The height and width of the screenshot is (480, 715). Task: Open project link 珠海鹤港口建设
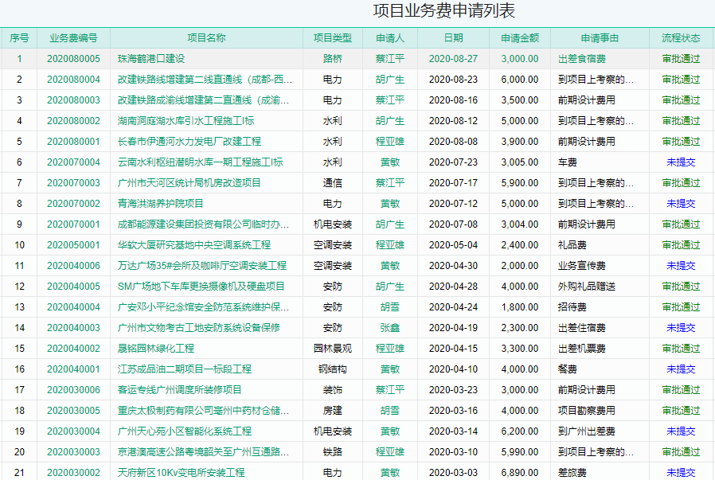pos(151,59)
